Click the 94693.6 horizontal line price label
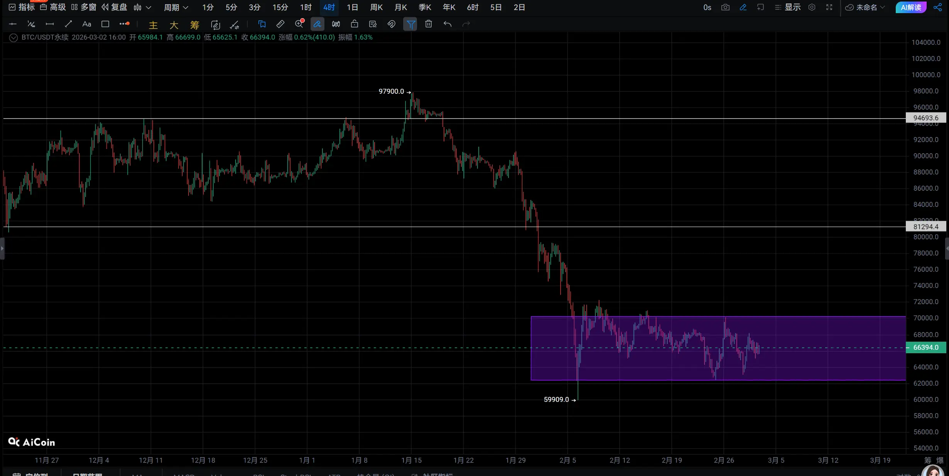 coord(925,118)
